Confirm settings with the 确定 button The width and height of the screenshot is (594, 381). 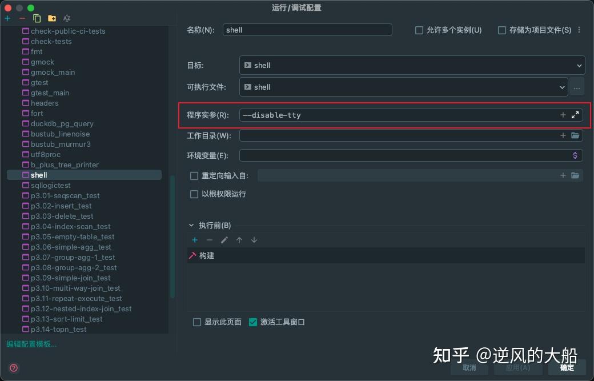pyautogui.click(x=567, y=368)
